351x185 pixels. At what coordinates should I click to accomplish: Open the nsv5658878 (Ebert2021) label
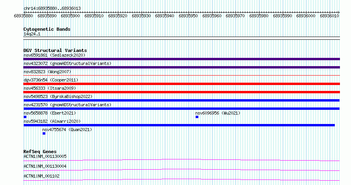pyautogui.click(x=50, y=113)
